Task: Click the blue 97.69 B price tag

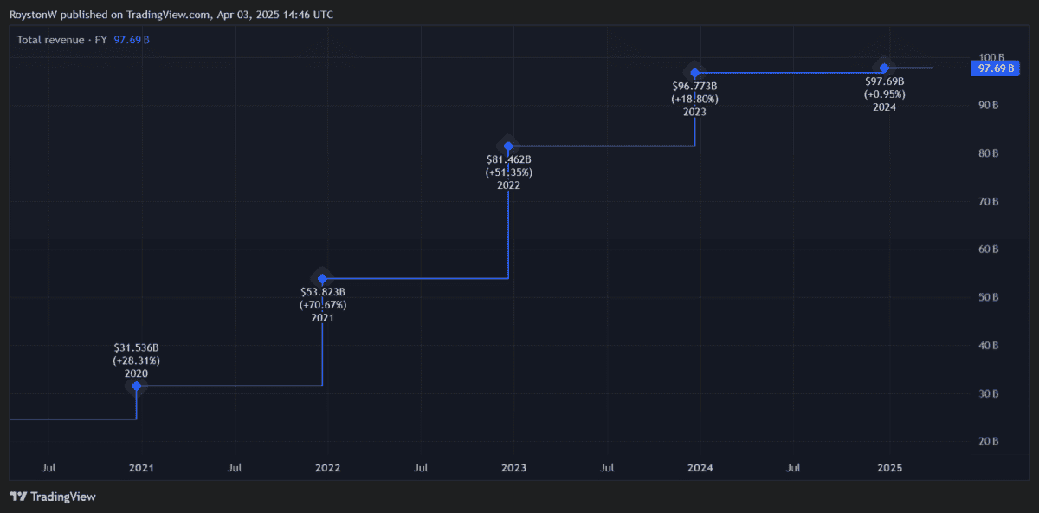Action: point(996,68)
